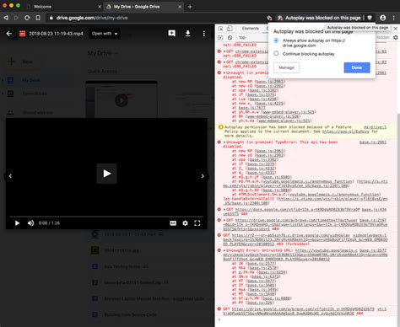Click the Manage button in autoplay popup
400x327 pixels.
286,67
